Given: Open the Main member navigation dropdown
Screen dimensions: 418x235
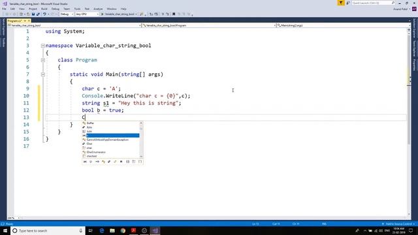Looking at the screenshot, I should tap(344, 25).
